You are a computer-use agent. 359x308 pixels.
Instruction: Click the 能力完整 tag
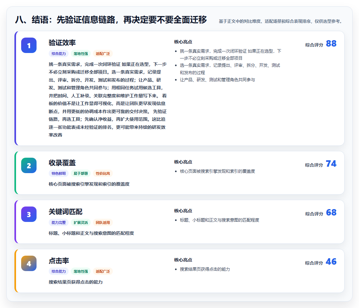coord(59,223)
